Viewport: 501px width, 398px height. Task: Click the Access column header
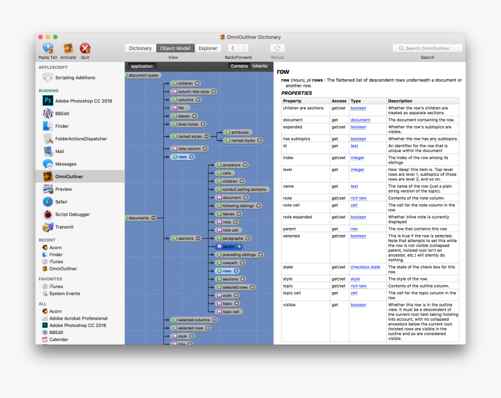pos(339,101)
